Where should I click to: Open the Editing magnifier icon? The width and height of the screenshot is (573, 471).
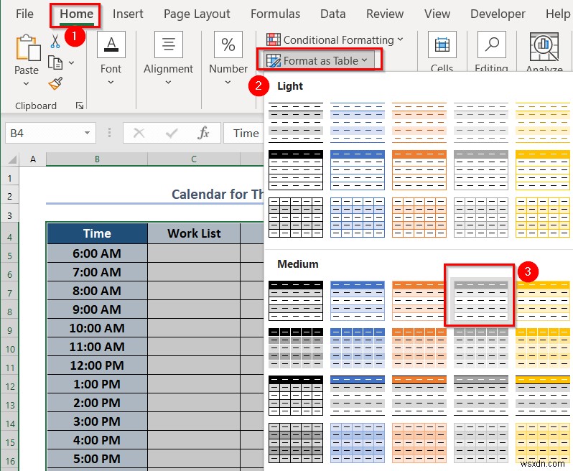492,45
